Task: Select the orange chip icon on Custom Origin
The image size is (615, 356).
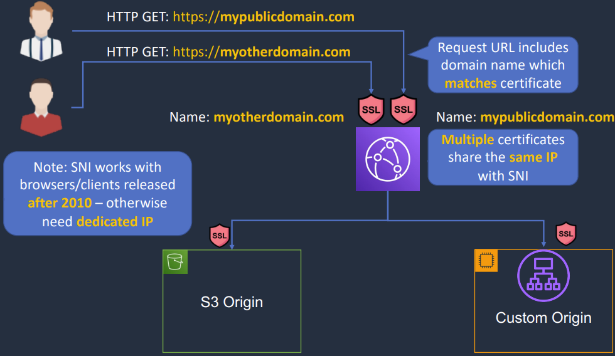Action: point(486,261)
